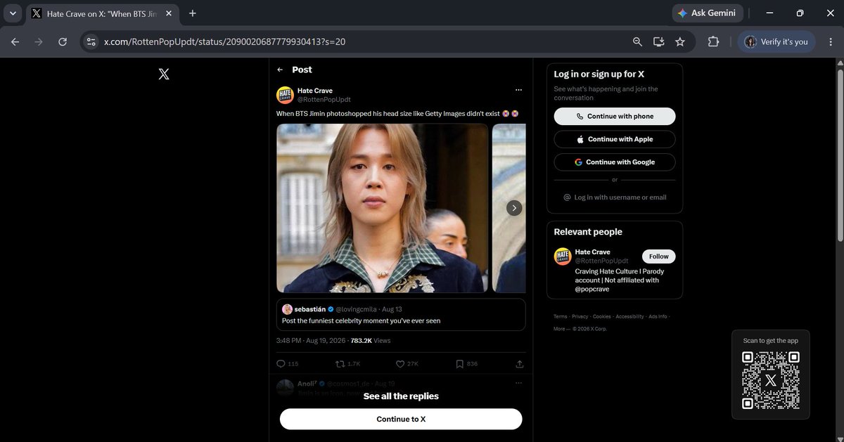Click the install app icon in address bar
Viewport: 844px width, 442px height.
(658, 42)
